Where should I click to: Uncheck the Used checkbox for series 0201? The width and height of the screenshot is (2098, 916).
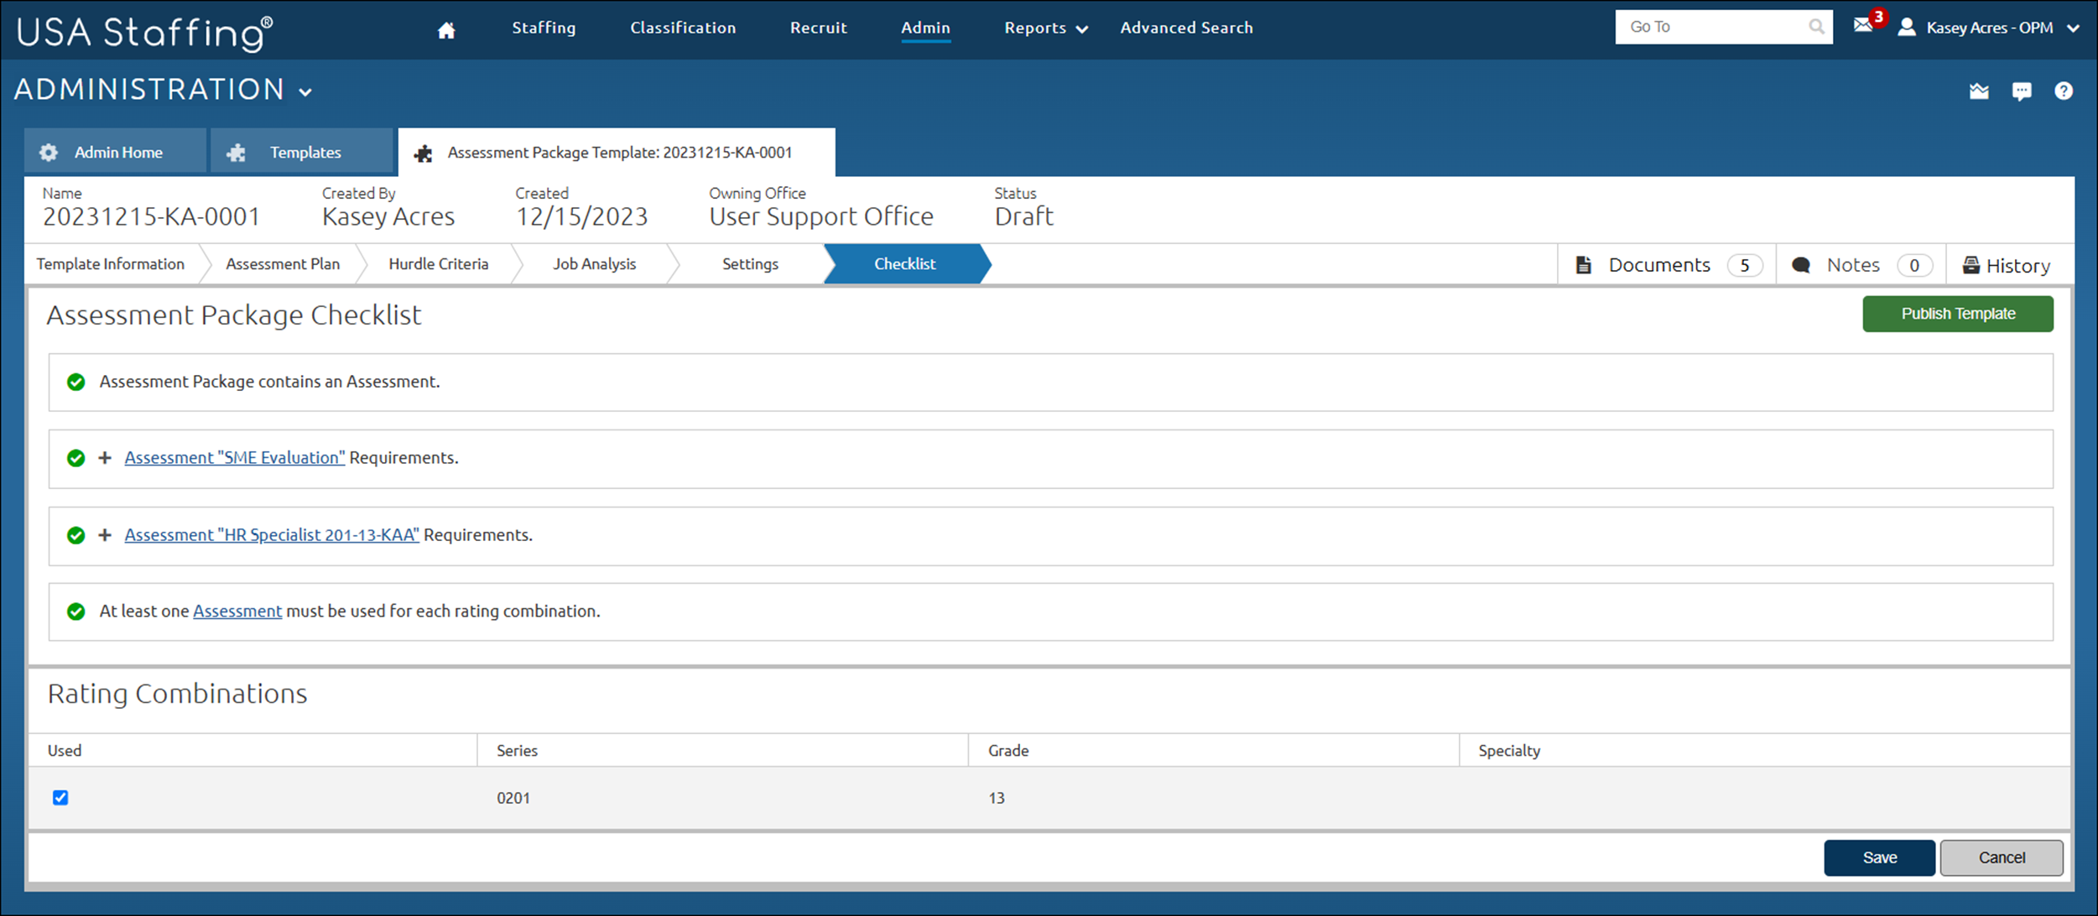[x=60, y=798]
